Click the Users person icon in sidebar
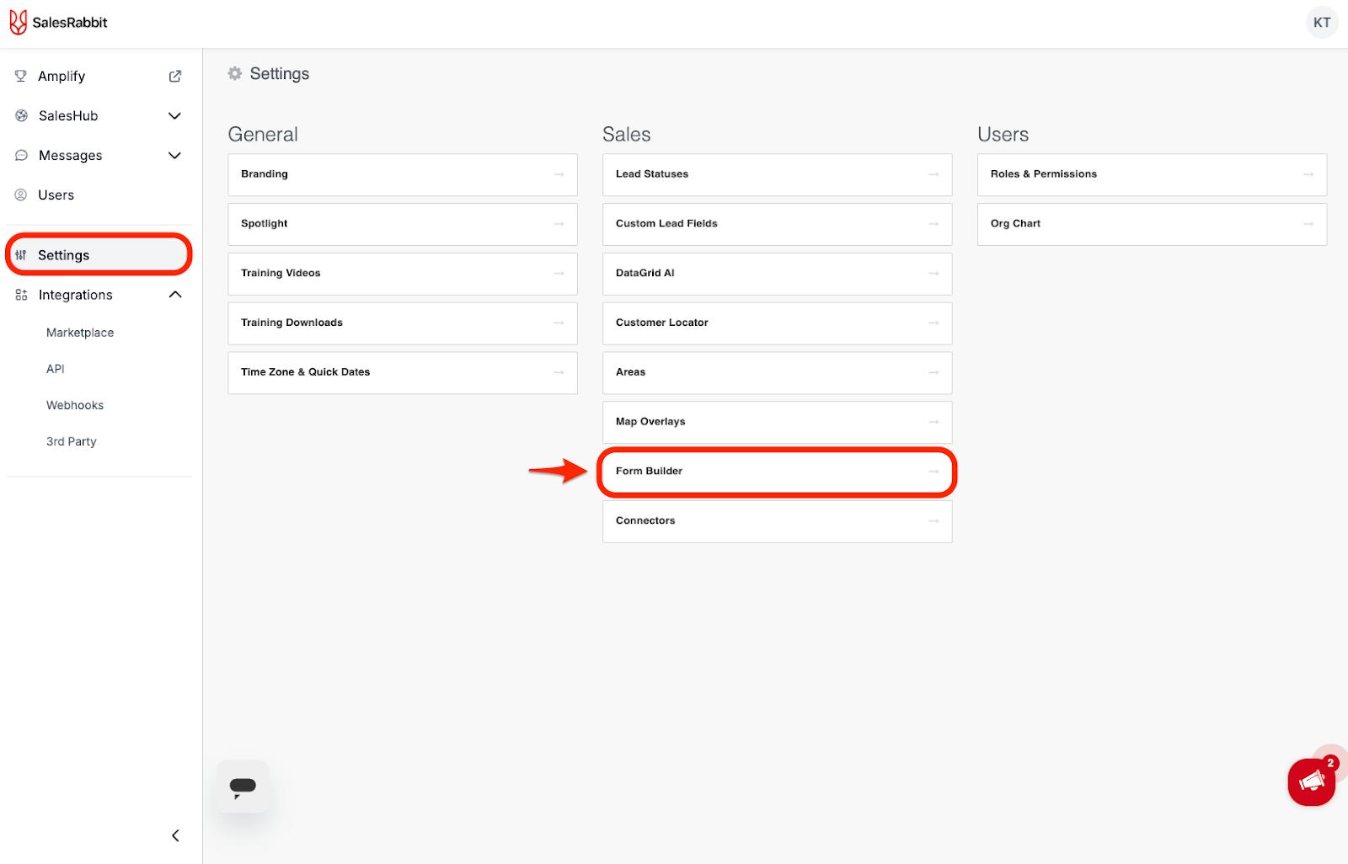1348x864 pixels. [21, 195]
